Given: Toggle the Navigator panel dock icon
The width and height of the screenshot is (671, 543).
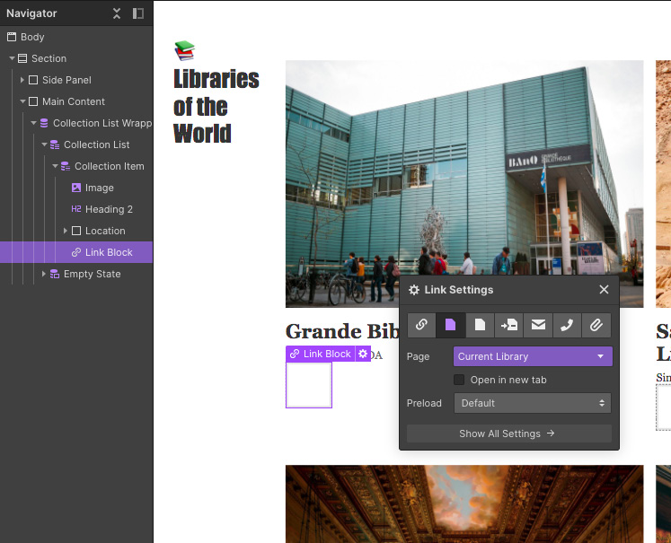Looking at the screenshot, I should (137, 13).
